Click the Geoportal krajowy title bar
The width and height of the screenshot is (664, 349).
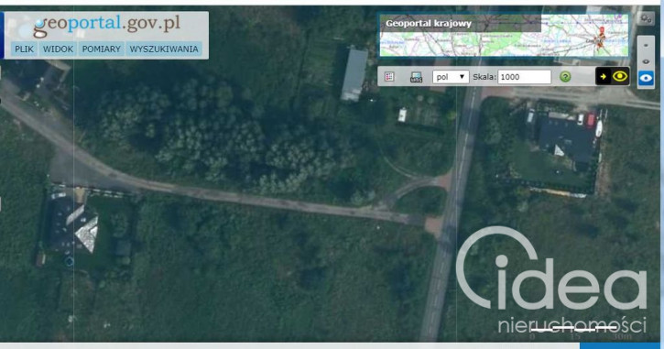point(460,24)
